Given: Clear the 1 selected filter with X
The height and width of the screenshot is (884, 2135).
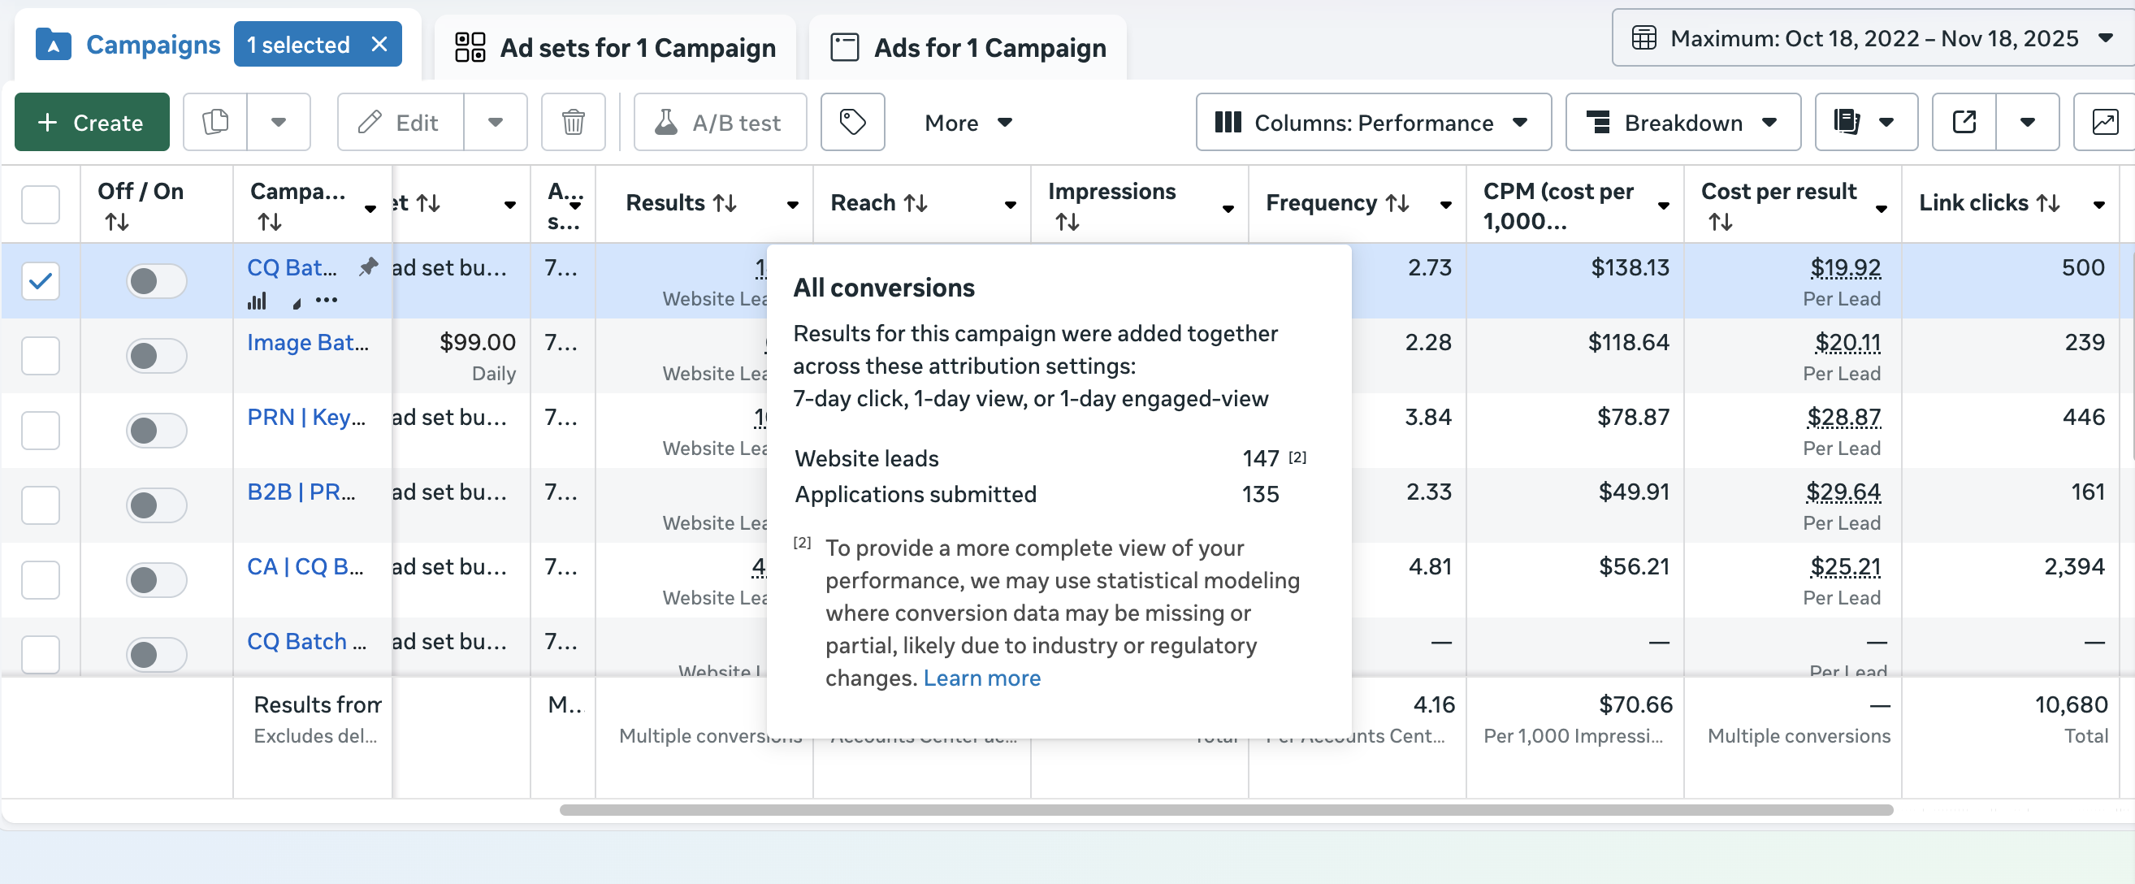Looking at the screenshot, I should point(379,44).
